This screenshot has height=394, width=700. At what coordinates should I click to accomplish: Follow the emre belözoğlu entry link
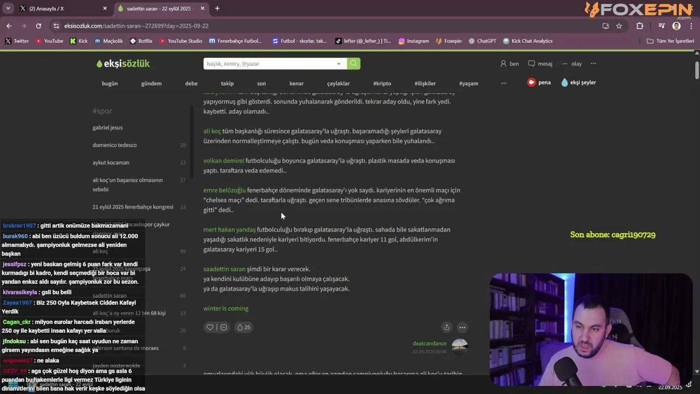pos(224,190)
